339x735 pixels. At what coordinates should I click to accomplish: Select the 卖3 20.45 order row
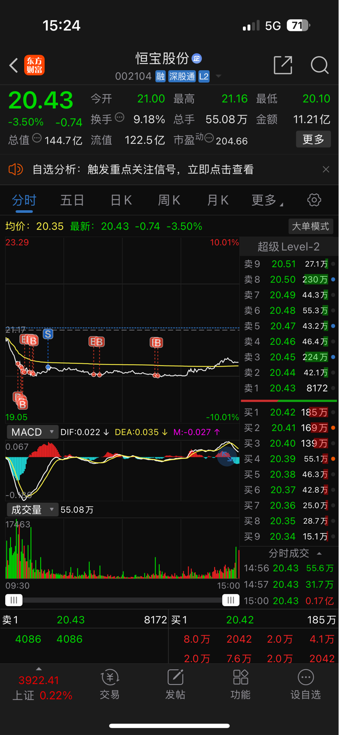(x=289, y=357)
